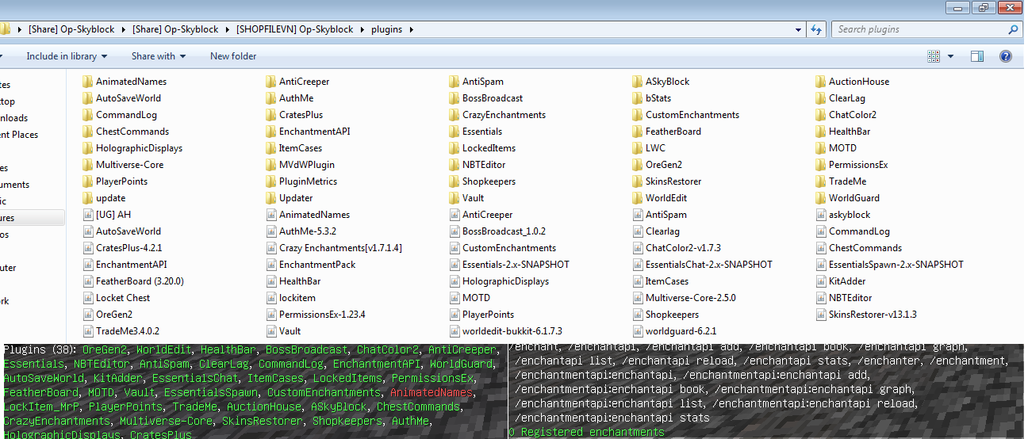The width and height of the screenshot is (1028, 439).
Task: Toggle the preview pane icon
Action: [977, 56]
